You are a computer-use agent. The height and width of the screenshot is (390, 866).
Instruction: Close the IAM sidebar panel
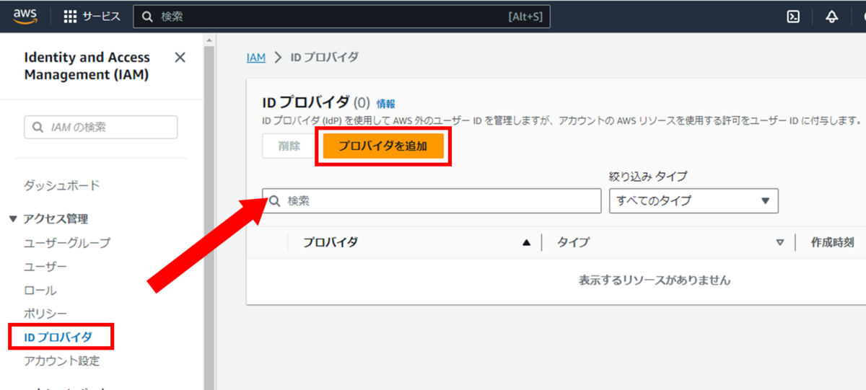point(180,58)
